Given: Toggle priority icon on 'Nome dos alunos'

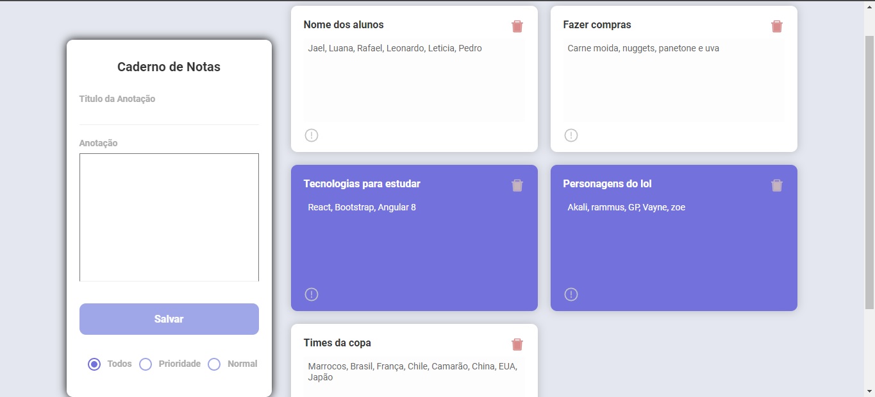Looking at the screenshot, I should [312, 135].
